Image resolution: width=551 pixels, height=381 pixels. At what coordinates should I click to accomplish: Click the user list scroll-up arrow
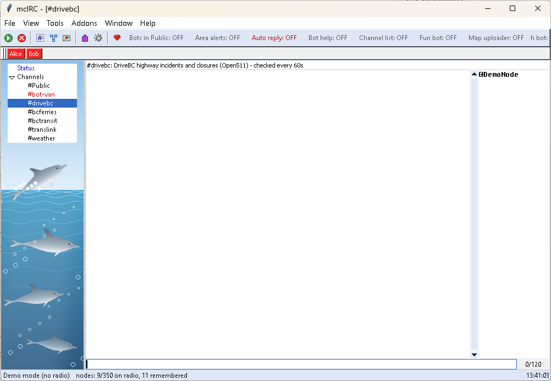[x=474, y=74]
